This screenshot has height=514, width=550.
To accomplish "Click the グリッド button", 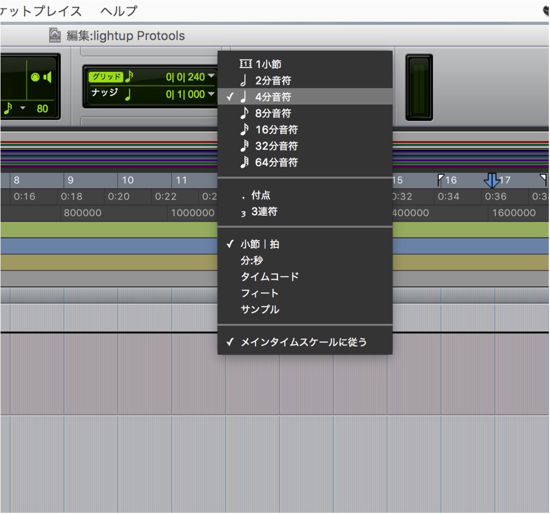I will (x=106, y=76).
